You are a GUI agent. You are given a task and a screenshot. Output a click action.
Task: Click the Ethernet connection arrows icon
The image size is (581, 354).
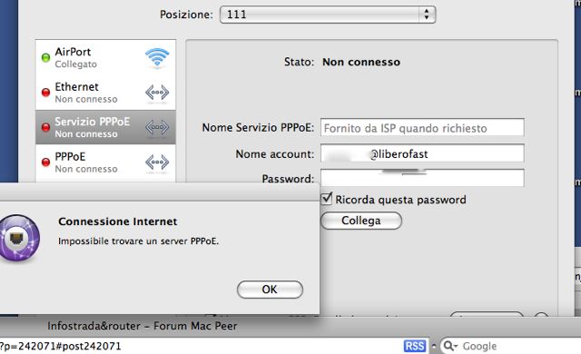click(x=157, y=93)
